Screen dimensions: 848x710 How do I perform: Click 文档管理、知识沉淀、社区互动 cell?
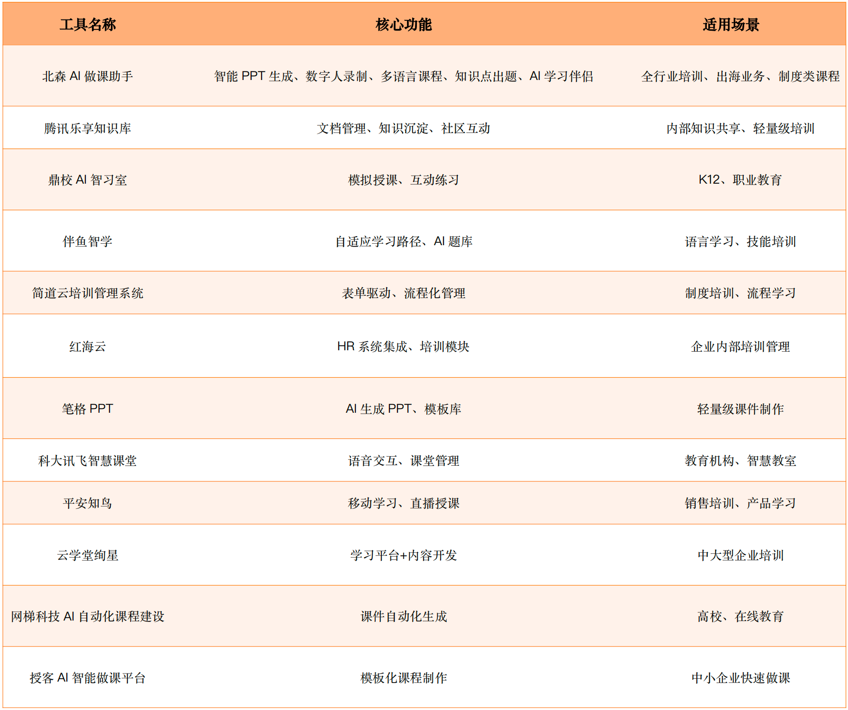point(403,128)
